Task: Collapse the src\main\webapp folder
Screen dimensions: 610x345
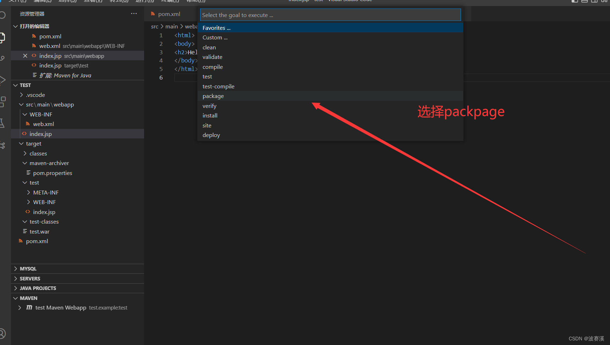Action: point(22,104)
